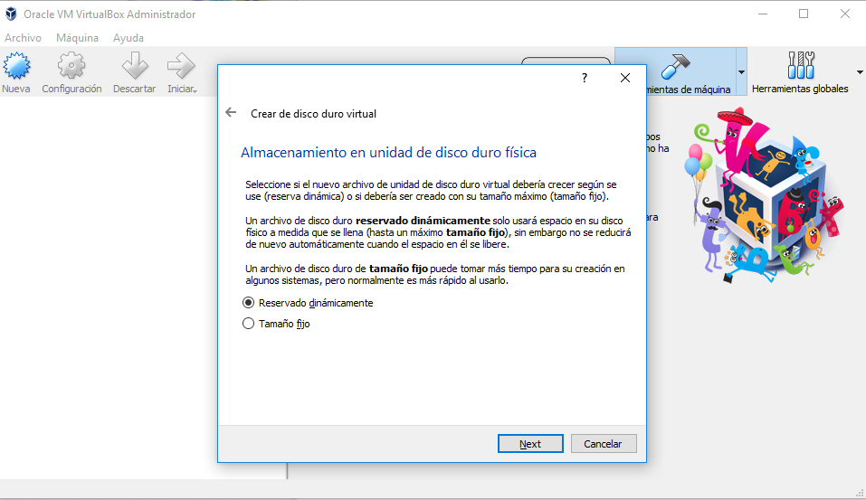Viewport: 866px width, 500px height.
Task: Select Reservado dinámicamente radio option
Action: coord(249,303)
